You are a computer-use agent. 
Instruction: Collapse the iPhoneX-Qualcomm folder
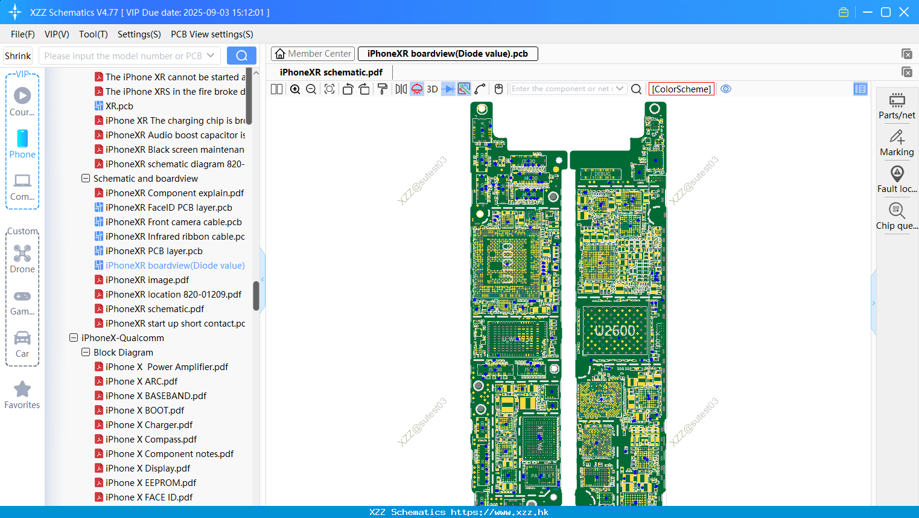(x=74, y=337)
